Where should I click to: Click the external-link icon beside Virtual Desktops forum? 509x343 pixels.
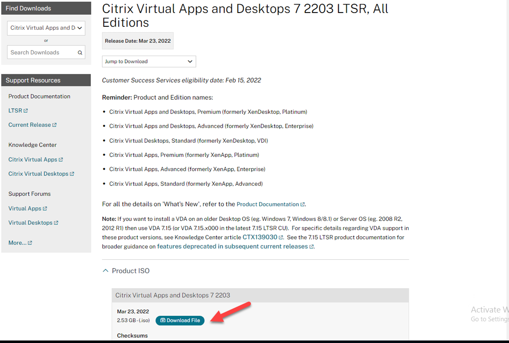coord(56,223)
